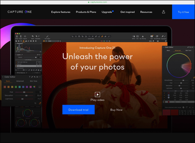Switch to Skin Tone tab in left Color Editor

33,81
